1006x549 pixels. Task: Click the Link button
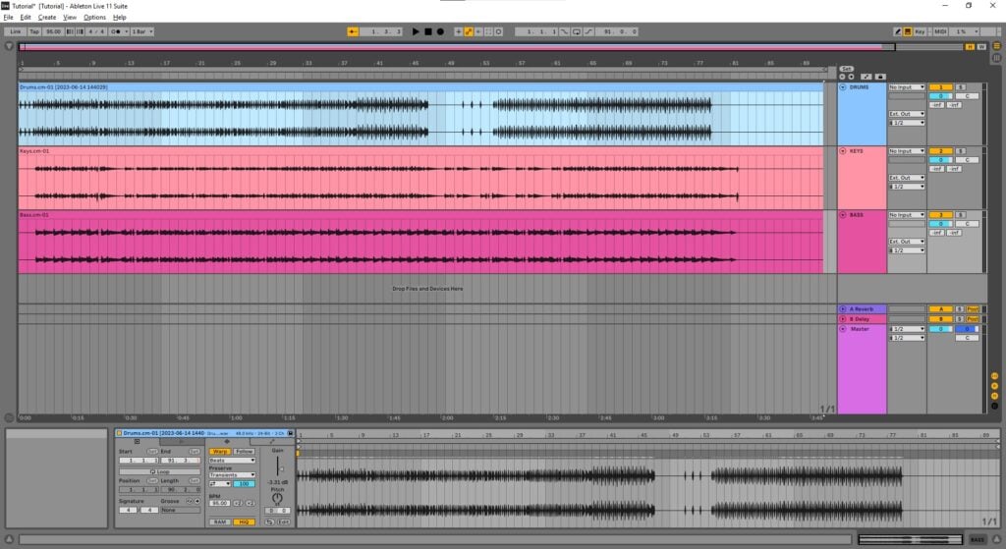(x=16, y=31)
